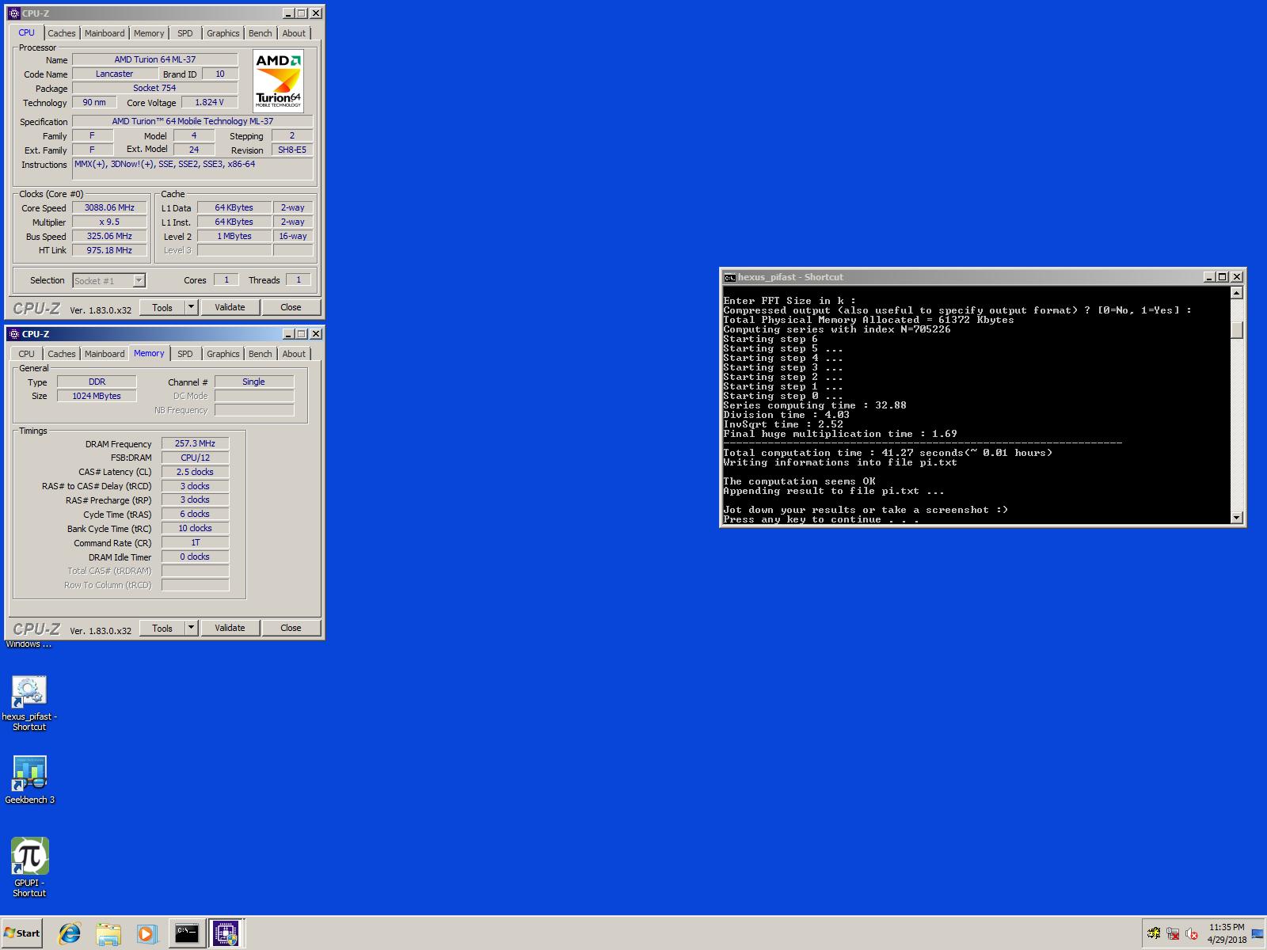The height and width of the screenshot is (950, 1267).
Task: Expand Tools dropdown arrow in top CPU-Z
Action: pos(191,307)
